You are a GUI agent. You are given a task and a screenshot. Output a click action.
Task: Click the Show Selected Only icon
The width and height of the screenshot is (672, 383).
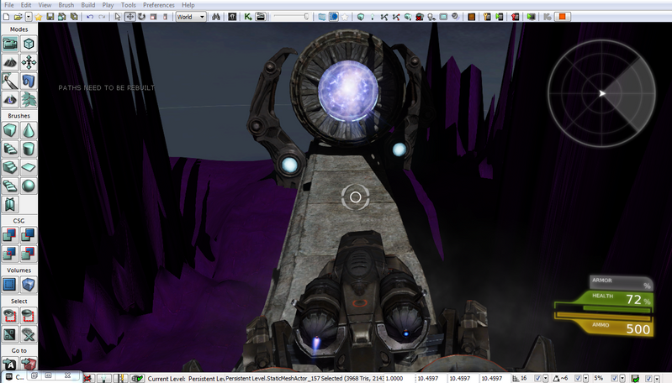pos(10,315)
